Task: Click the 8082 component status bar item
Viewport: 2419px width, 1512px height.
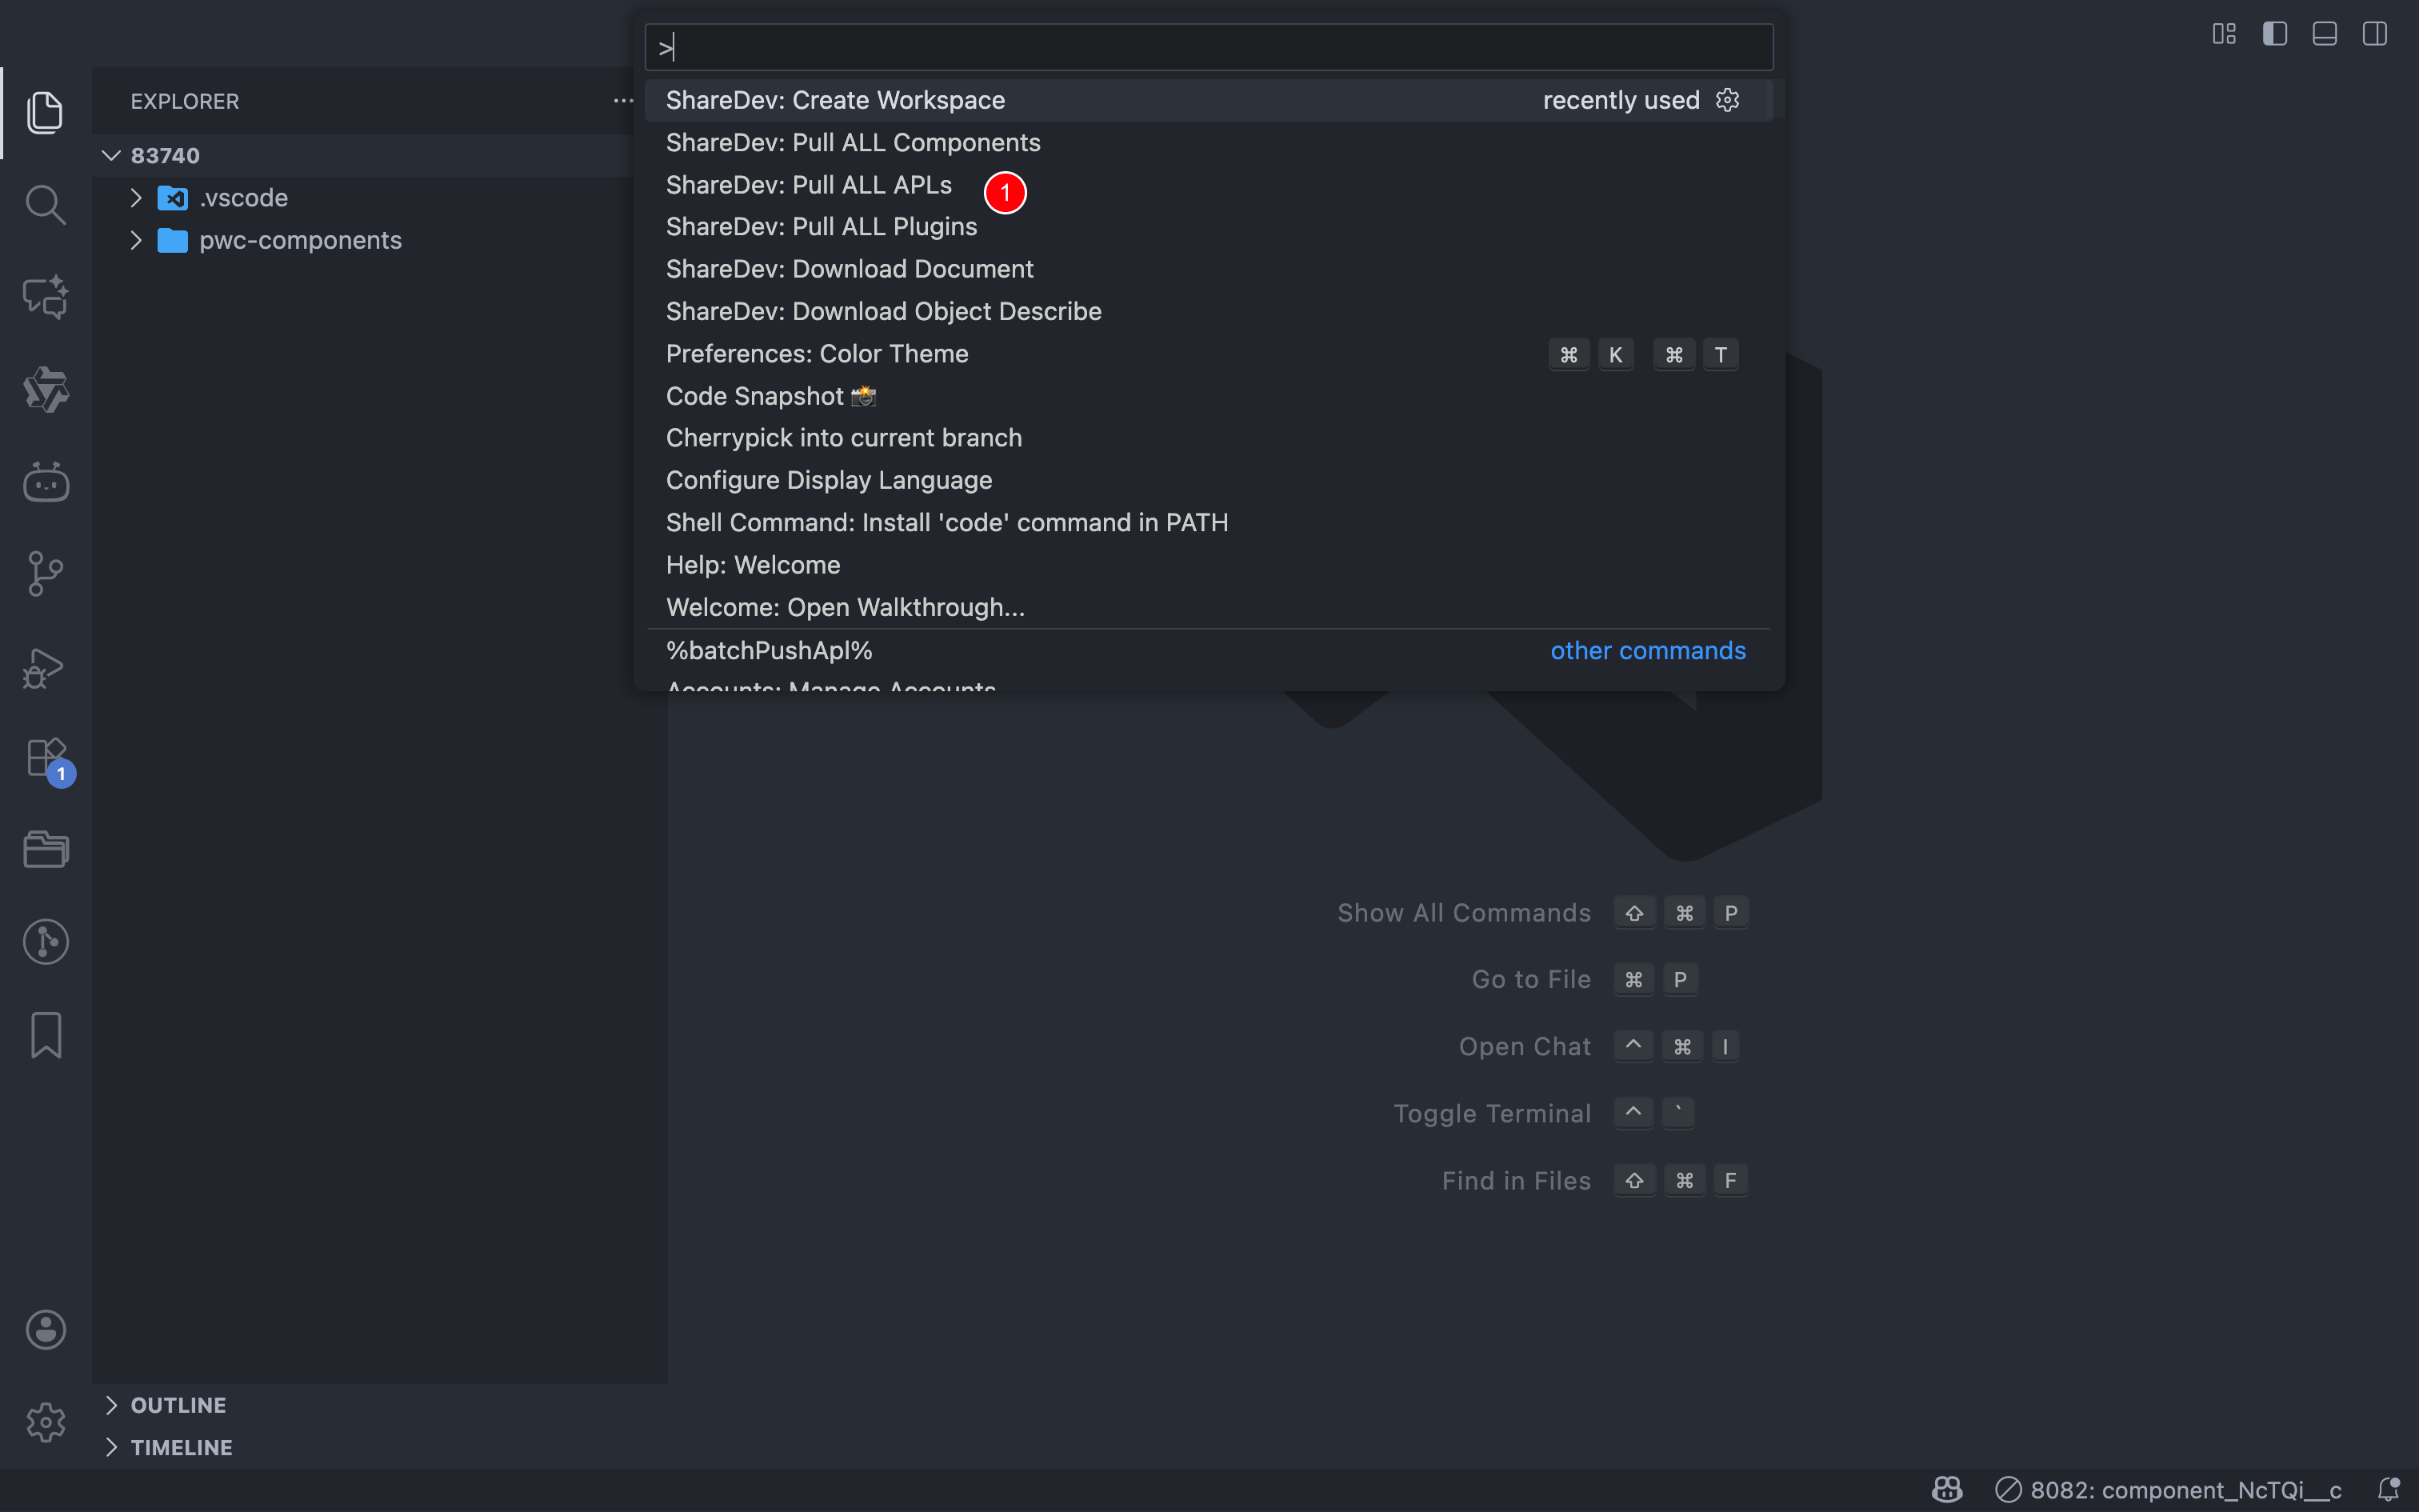Action: (x=2169, y=1490)
